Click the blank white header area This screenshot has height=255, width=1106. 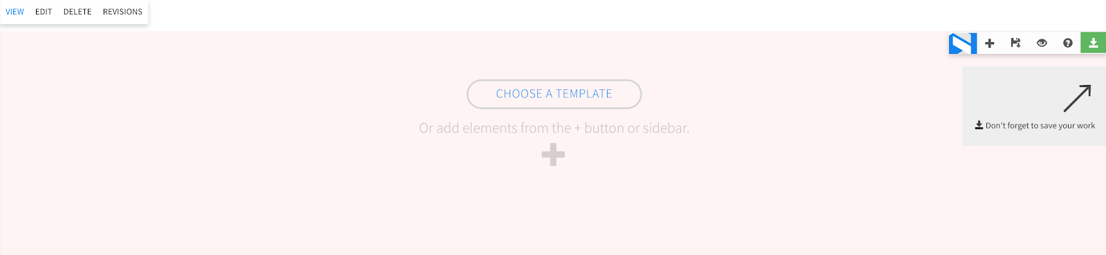tap(553, 15)
